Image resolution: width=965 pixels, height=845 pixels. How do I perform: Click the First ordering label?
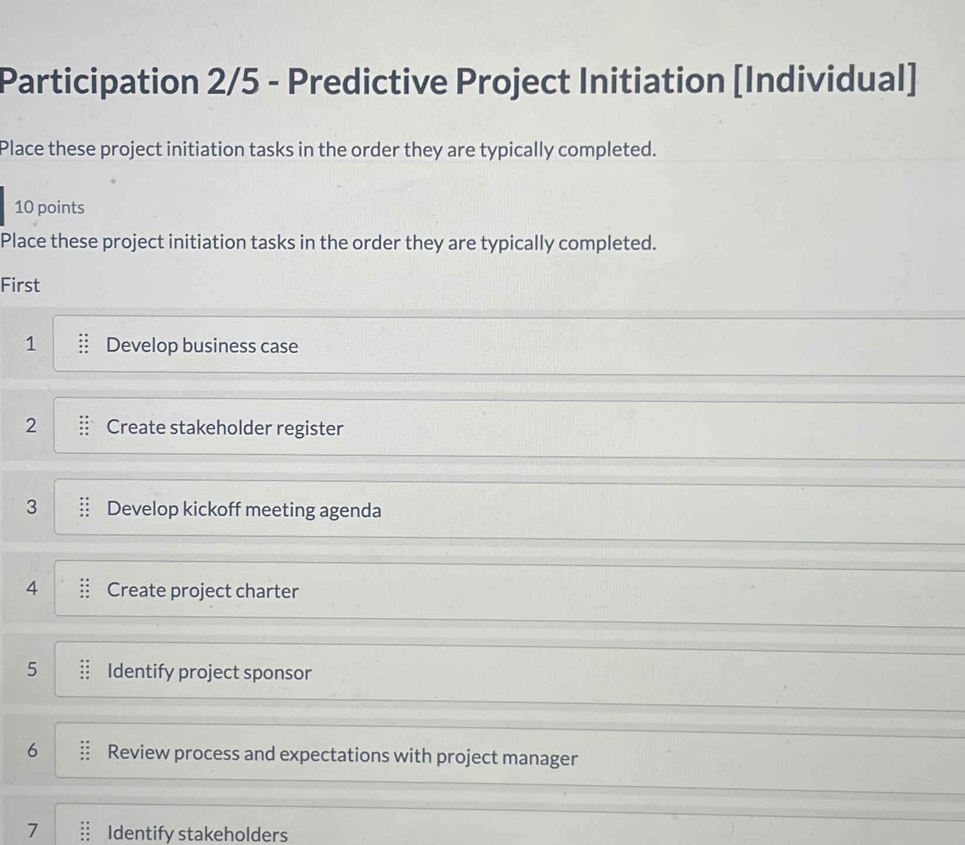[19, 285]
